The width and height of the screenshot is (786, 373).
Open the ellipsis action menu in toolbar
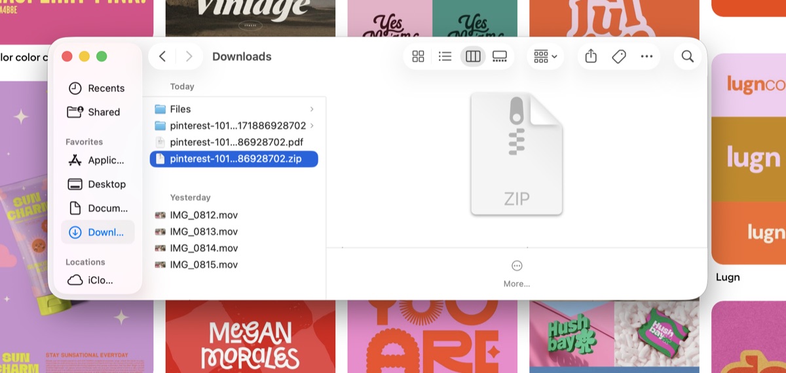[646, 56]
